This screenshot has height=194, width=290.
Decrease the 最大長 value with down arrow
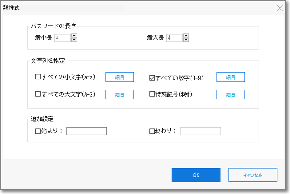(x=186, y=40)
